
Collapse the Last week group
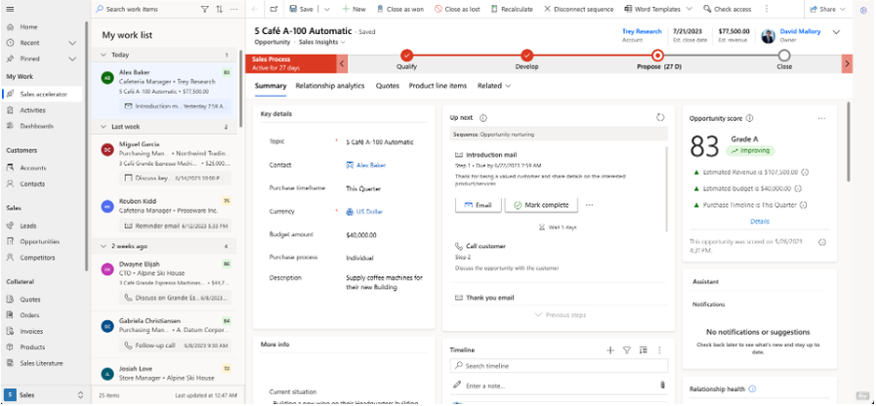pos(103,127)
